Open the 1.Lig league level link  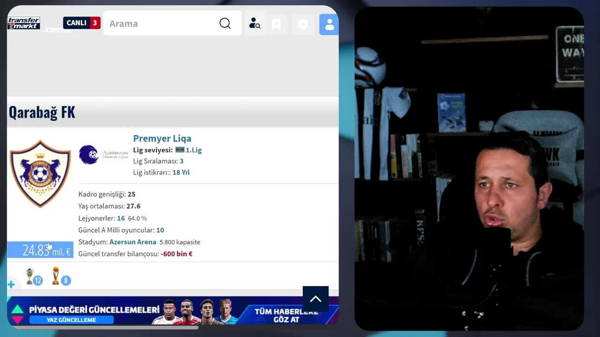[x=194, y=150]
